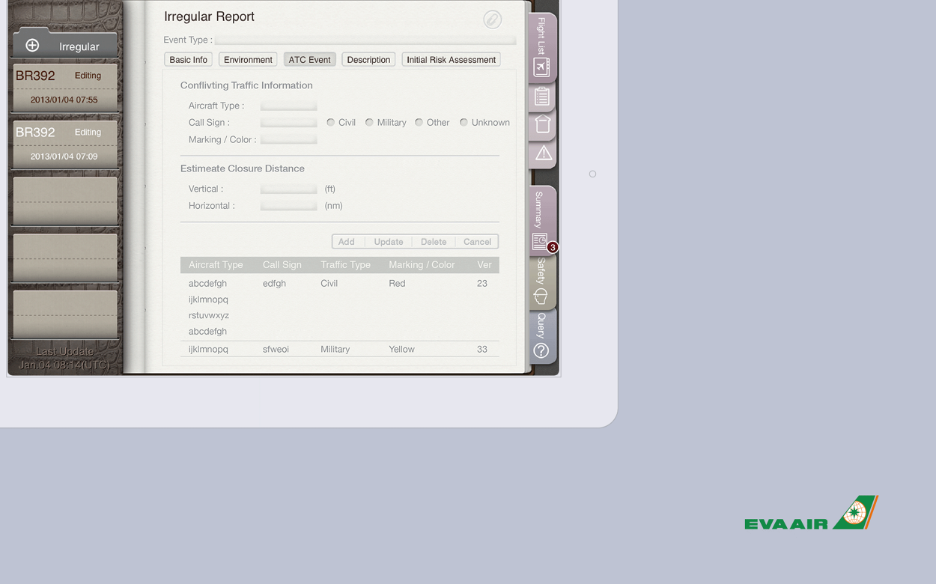The height and width of the screenshot is (584, 936).
Task: Open the BR392 report dated 07:09
Action: coord(65,145)
